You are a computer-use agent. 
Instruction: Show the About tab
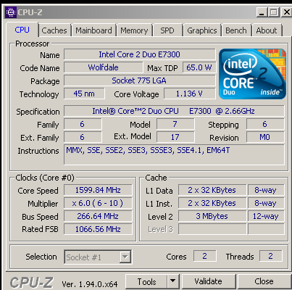pyautogui.click(x=267, y=30)
